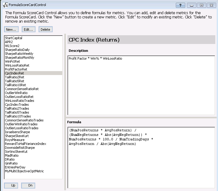Pick TailRatio10Ret in the list
The height and width of the screenshot is (191, 218).
coord(15,85)
